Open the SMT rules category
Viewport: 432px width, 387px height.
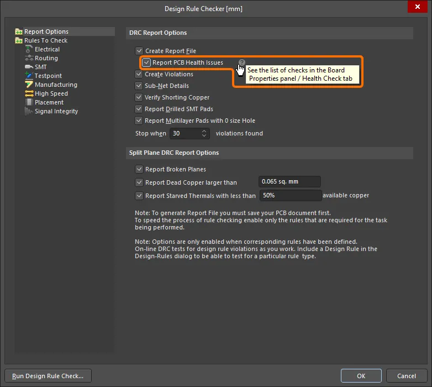(41, 67)
